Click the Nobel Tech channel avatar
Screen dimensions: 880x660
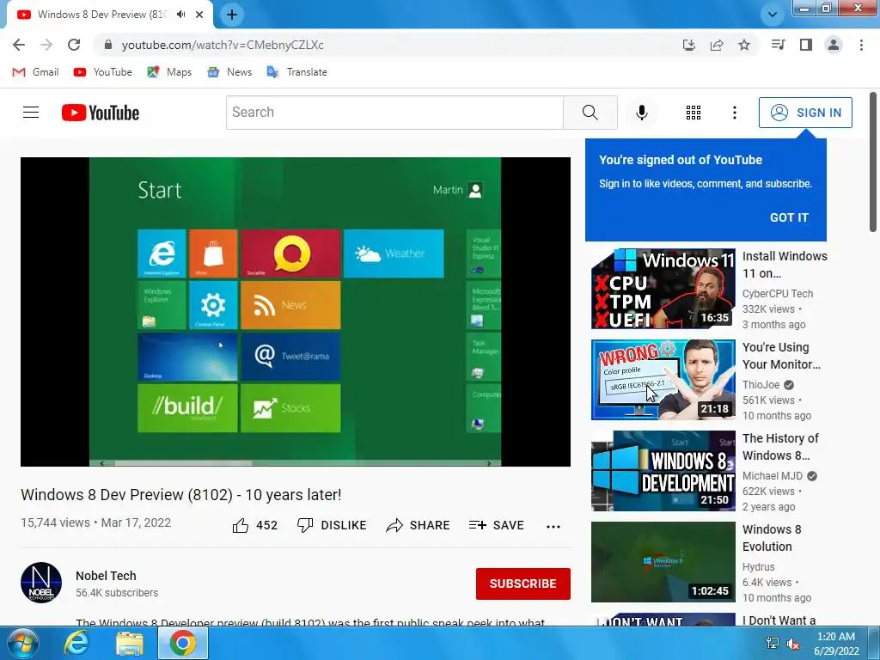point(41,583)
